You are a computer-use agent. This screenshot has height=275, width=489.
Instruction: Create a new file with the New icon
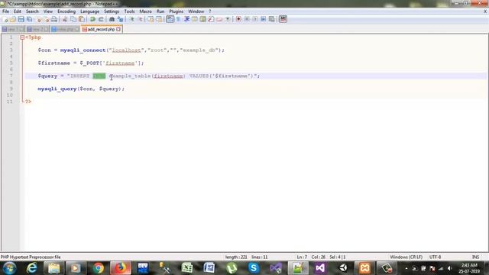pos(5,19)
